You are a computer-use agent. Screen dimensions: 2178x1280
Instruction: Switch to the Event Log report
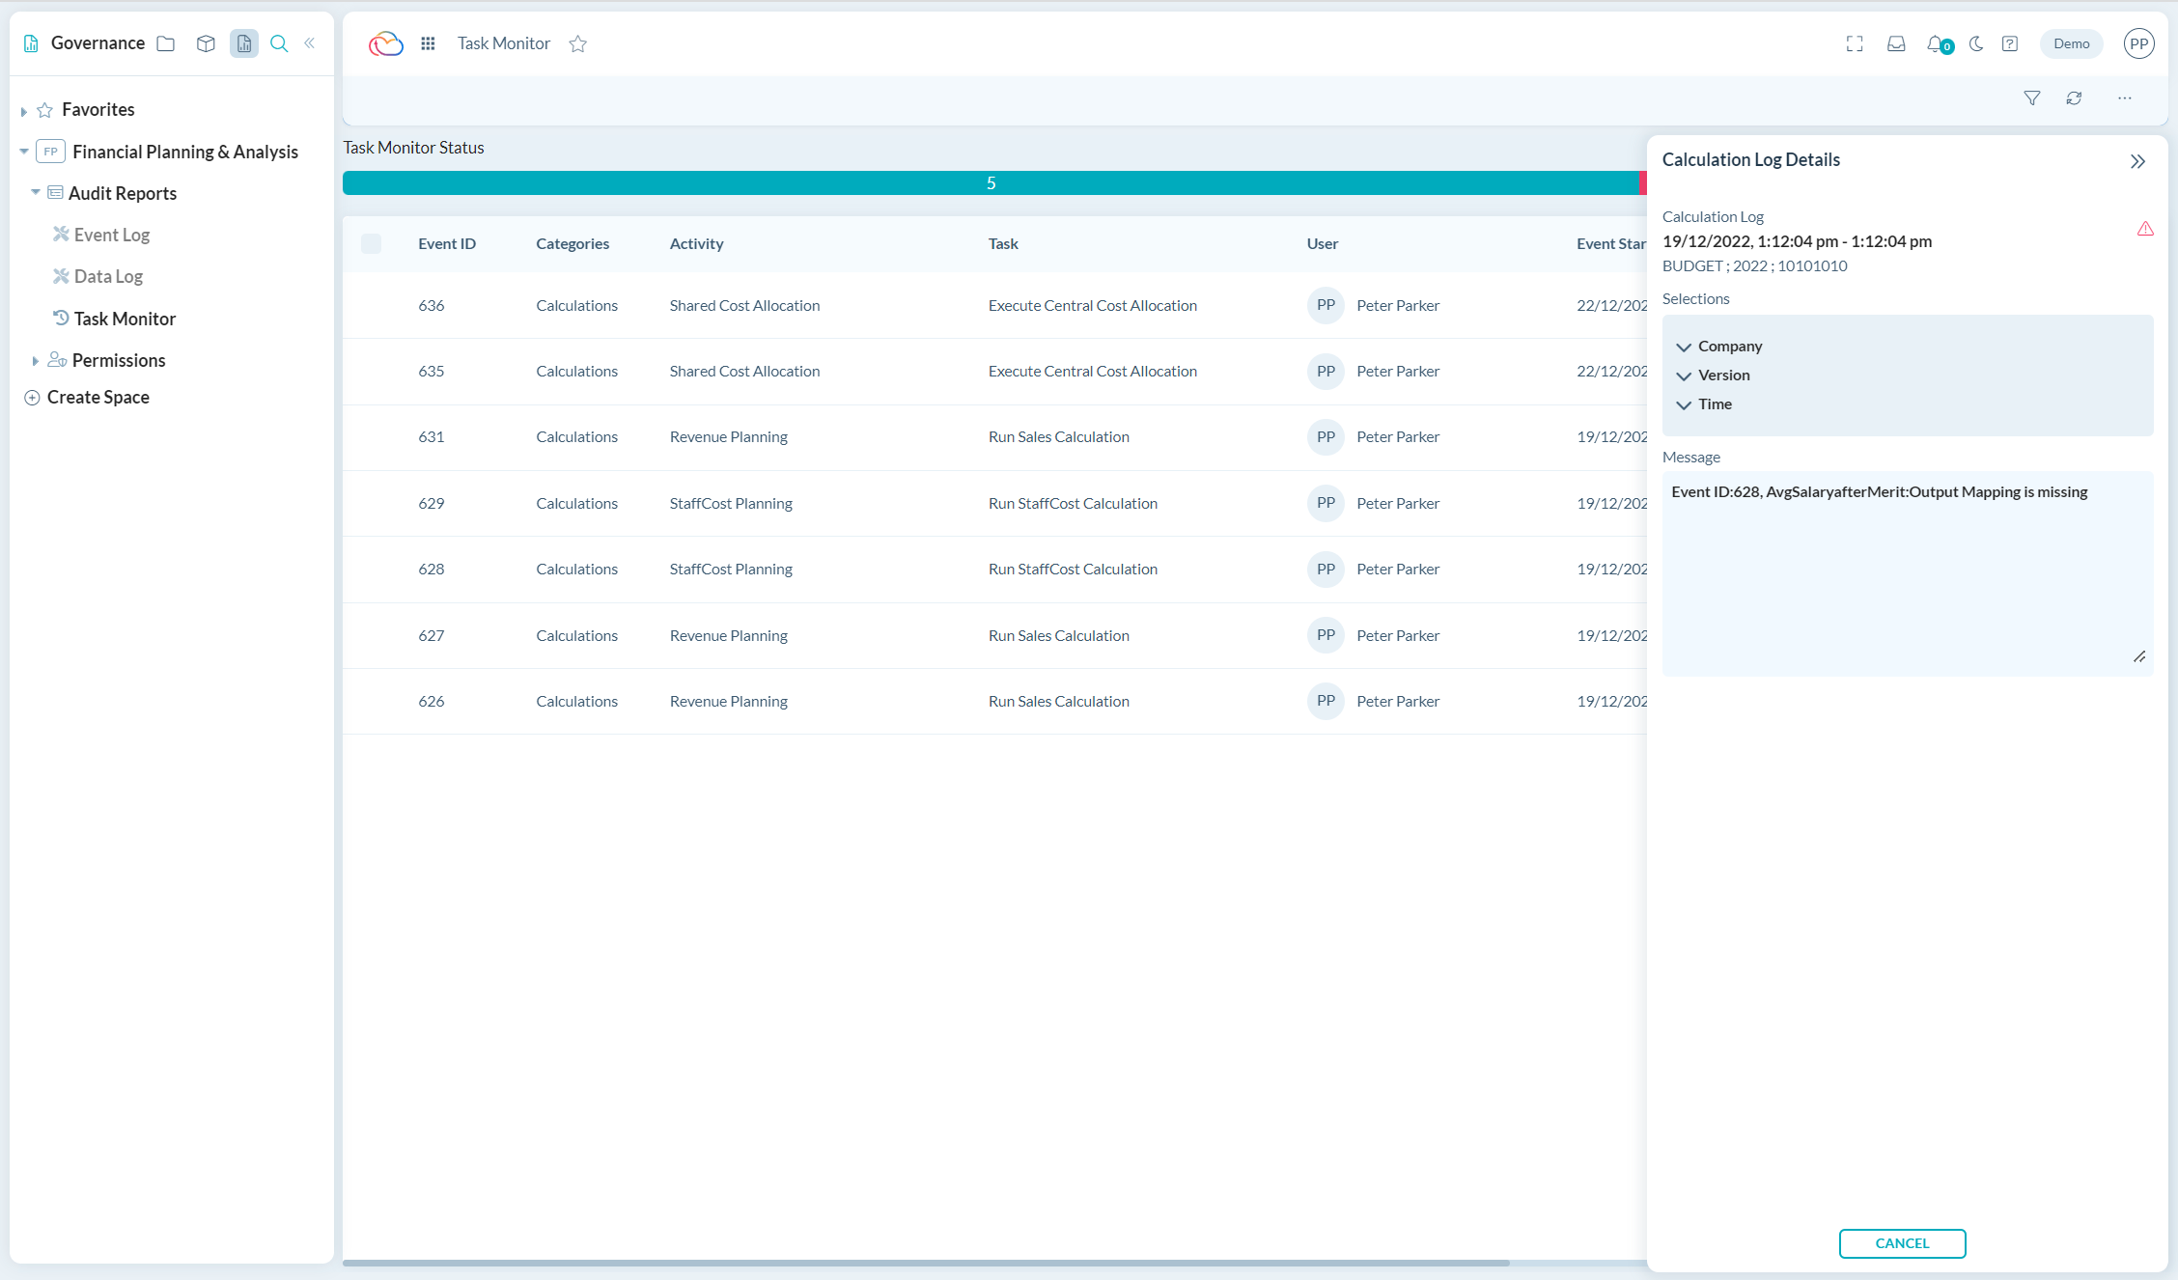point(112,234)
